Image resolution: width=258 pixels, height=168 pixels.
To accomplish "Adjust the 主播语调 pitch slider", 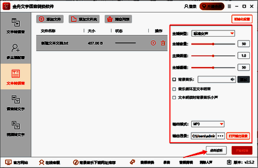I will click(x=213, y=67).
